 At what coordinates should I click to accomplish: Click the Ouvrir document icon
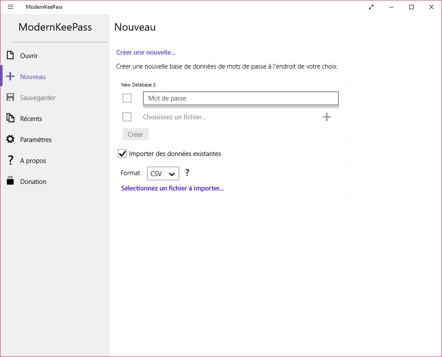tap(10, 55)
